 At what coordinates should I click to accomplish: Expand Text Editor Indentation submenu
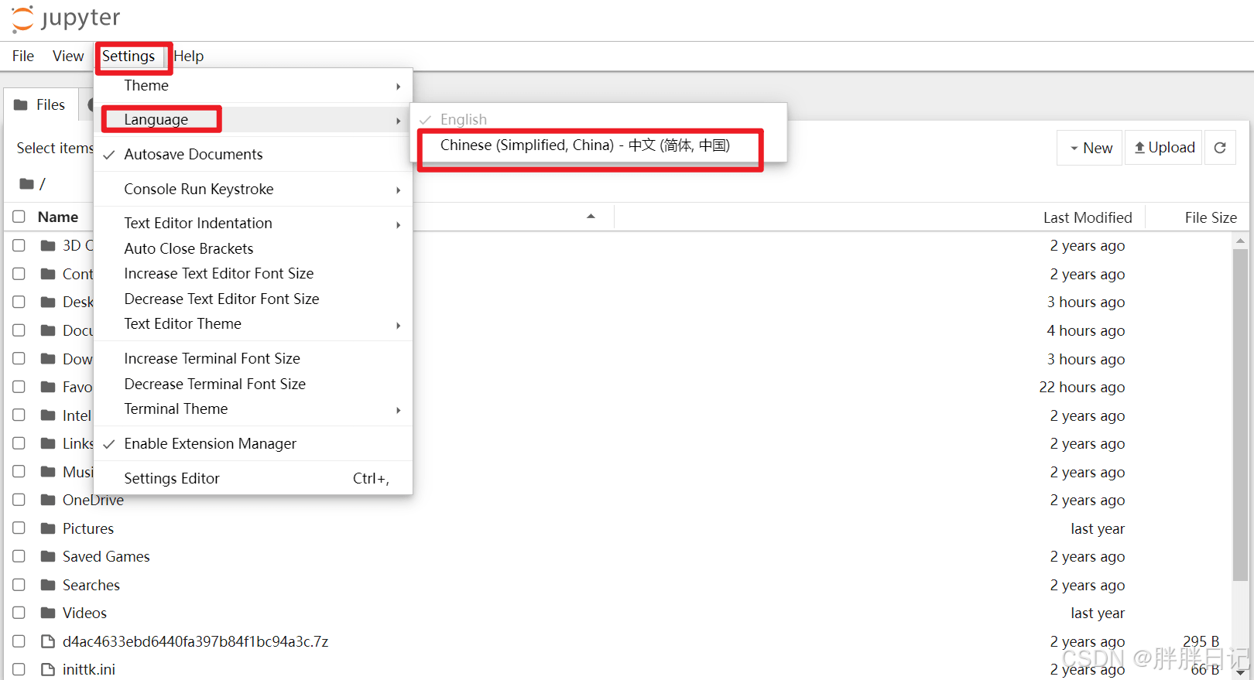coord(253,223)
